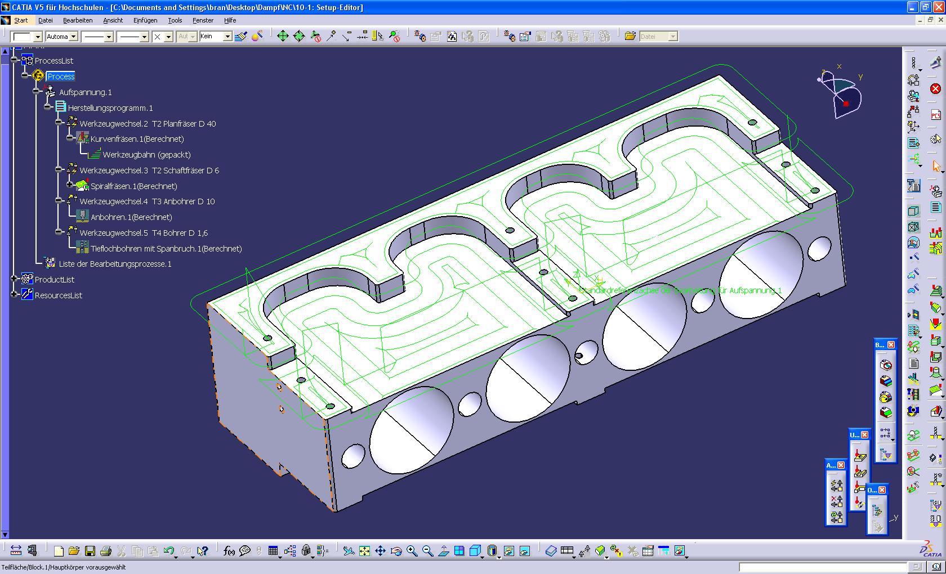
Task: Click the Fit All In view icon
Action: (364, 551)
